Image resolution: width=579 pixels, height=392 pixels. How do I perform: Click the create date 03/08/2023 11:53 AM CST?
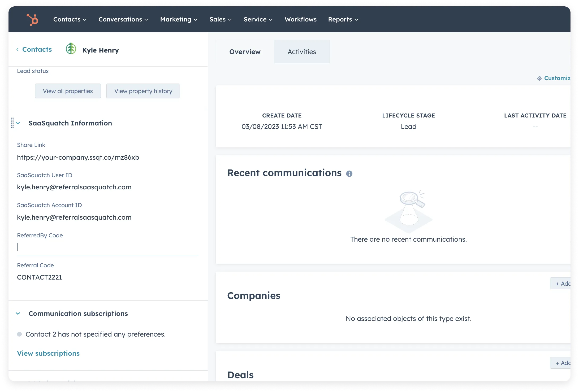[x=282, y=127]
